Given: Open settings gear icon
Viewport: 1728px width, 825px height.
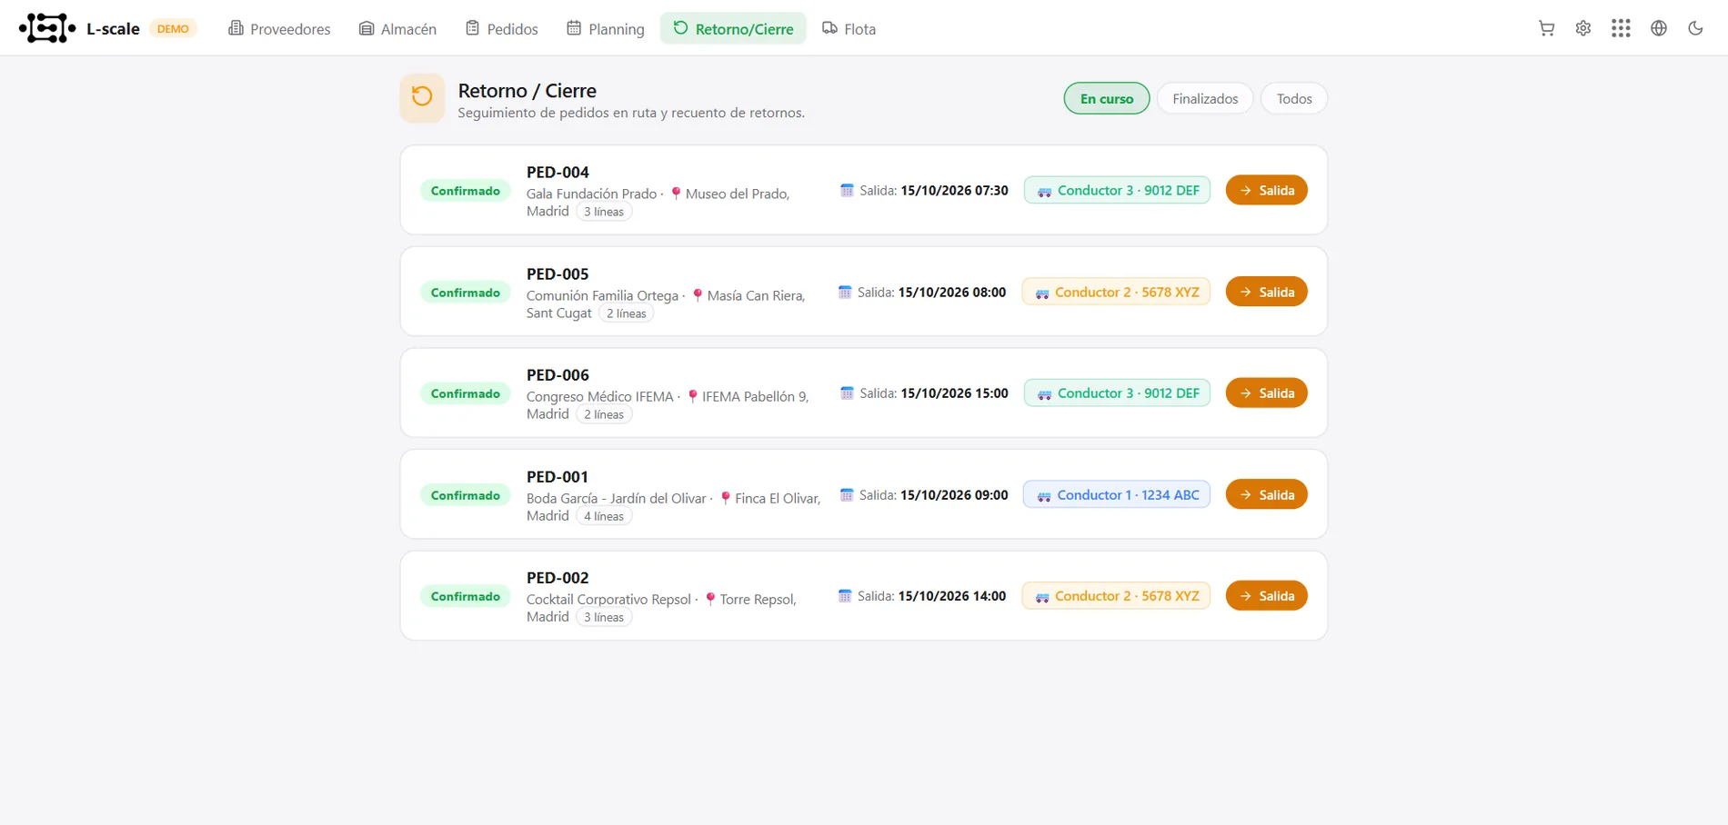Looking at the screenshot, I should (1583, 28).
